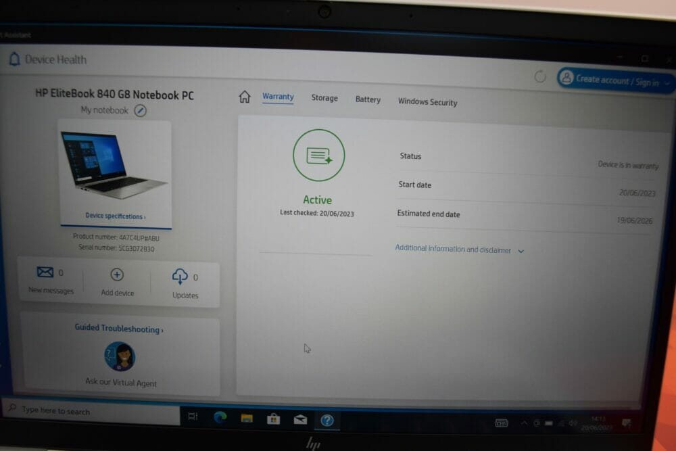
Task: Focus the Type here to search box
Action: point(91,410)
